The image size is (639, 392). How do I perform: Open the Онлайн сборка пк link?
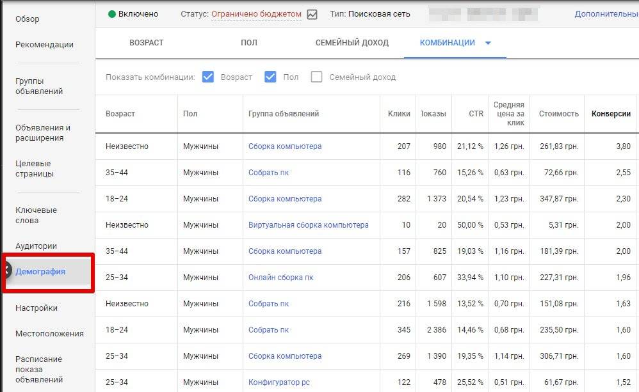click(281, 278)
